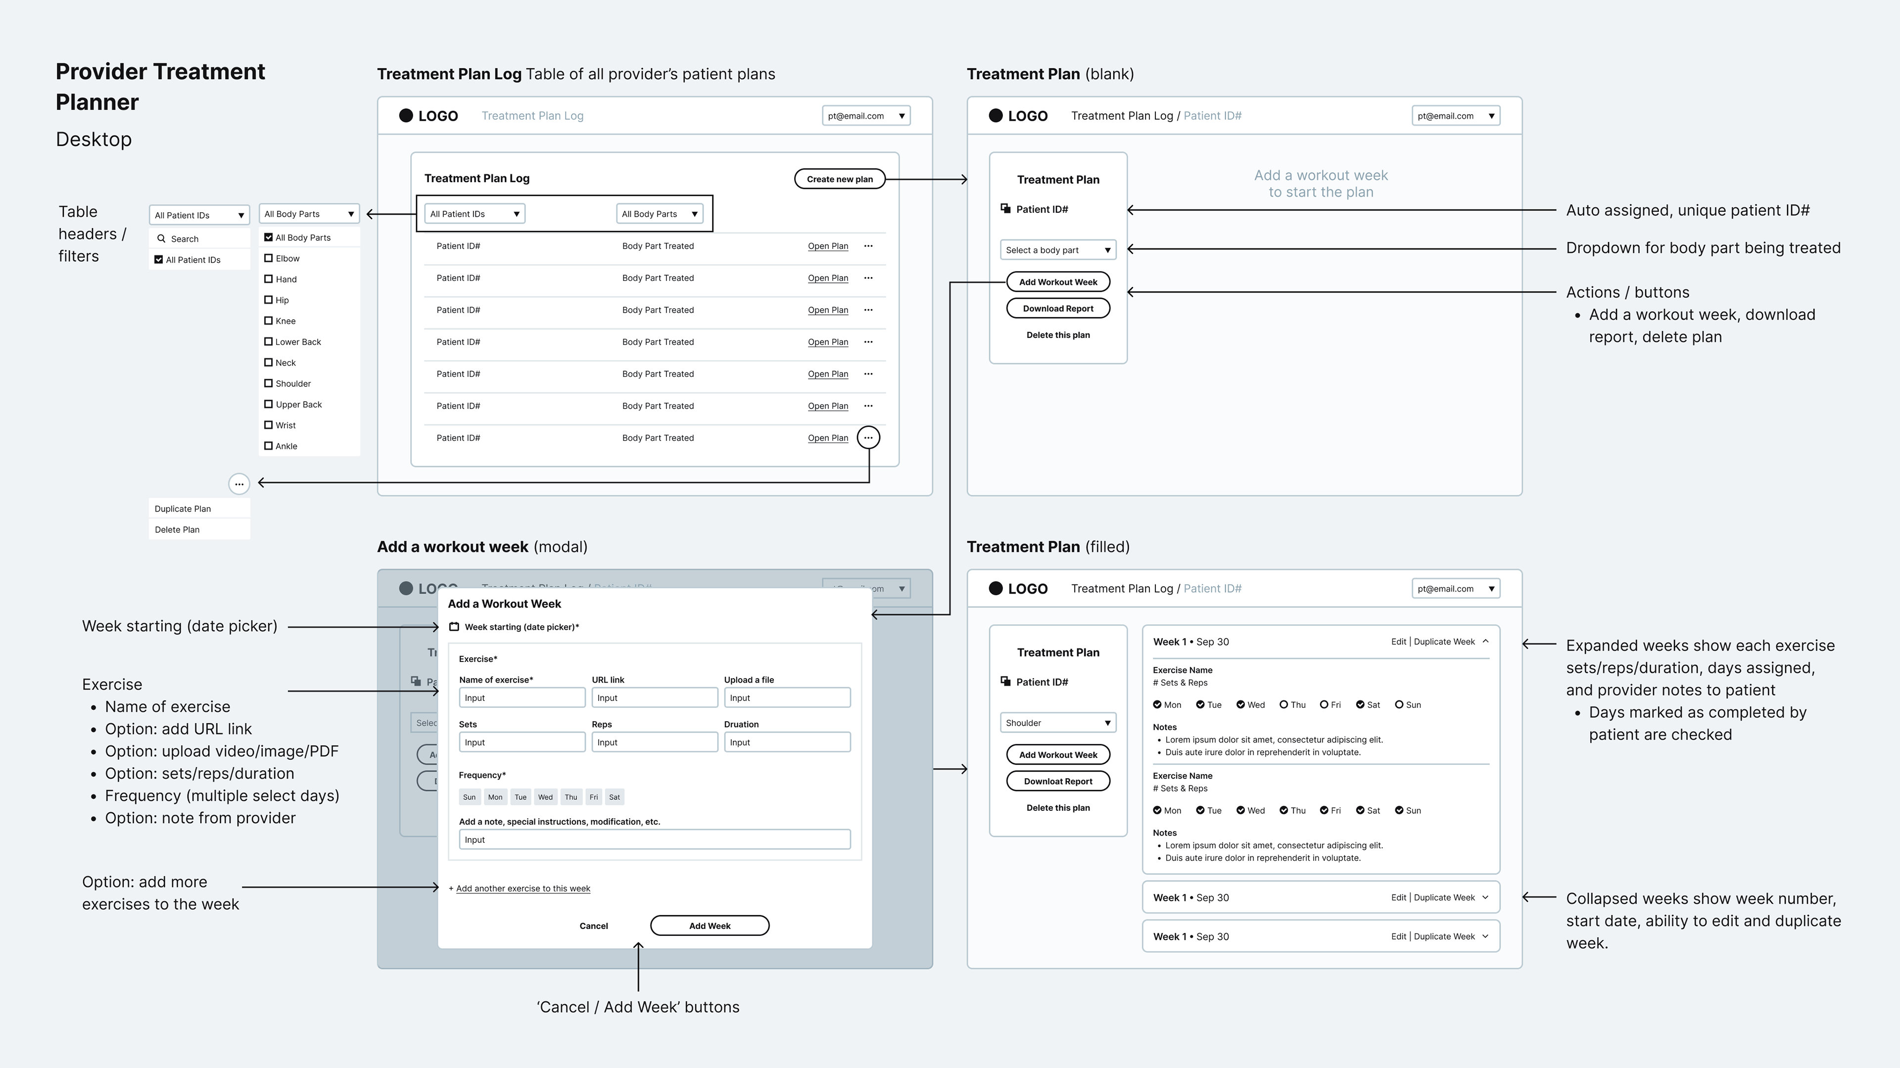Click the Upload a file input field
The width and height of the screenshot is (1900, 1068).
point(787,698)
